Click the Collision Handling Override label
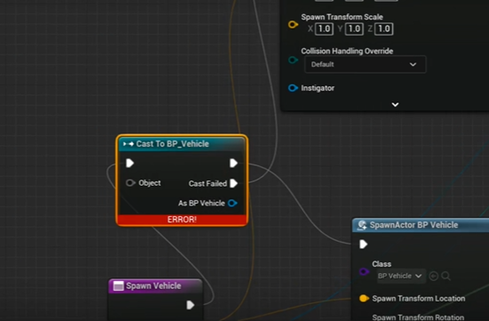The width and height of the screenshot is (489, 321). [347, 51]
